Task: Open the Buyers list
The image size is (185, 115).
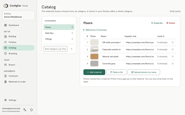Action: (18, 65)
